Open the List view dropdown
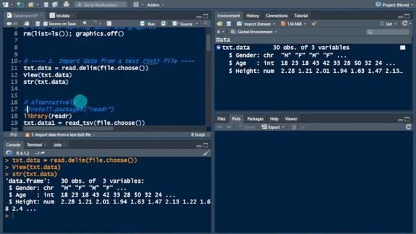The width and height of the screenshot is (416, 234). (x=388, y=24)
